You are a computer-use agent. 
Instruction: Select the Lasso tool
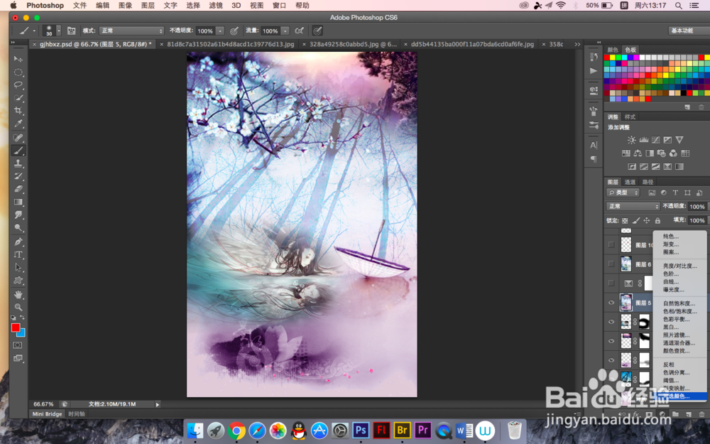point(18,85)
